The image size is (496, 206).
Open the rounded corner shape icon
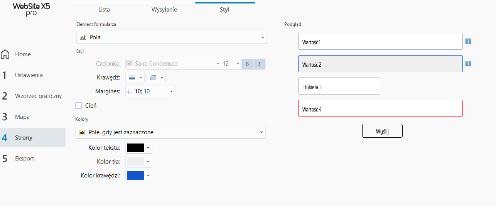point(153,78)
